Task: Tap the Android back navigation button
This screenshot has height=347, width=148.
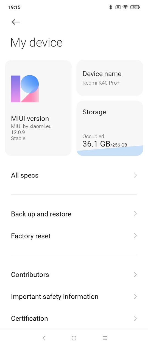Action: 44,338
